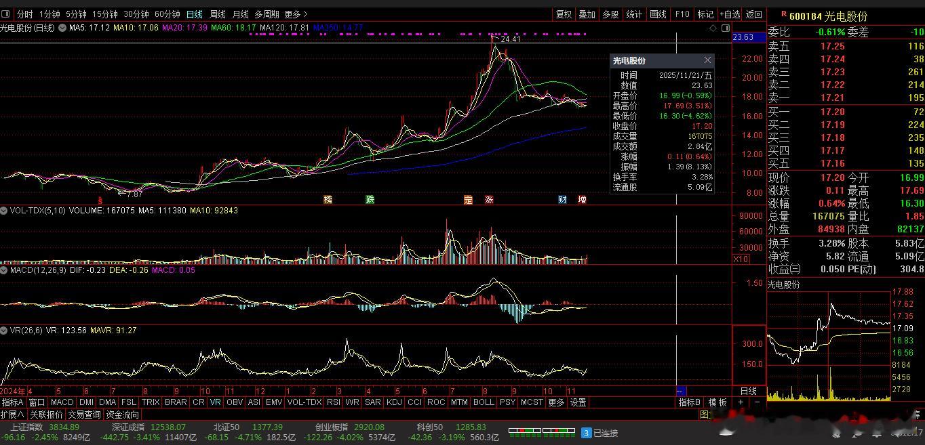Add stock via +自选 button
Viewport: 925px width, 445px height.
tap(730, 14)
